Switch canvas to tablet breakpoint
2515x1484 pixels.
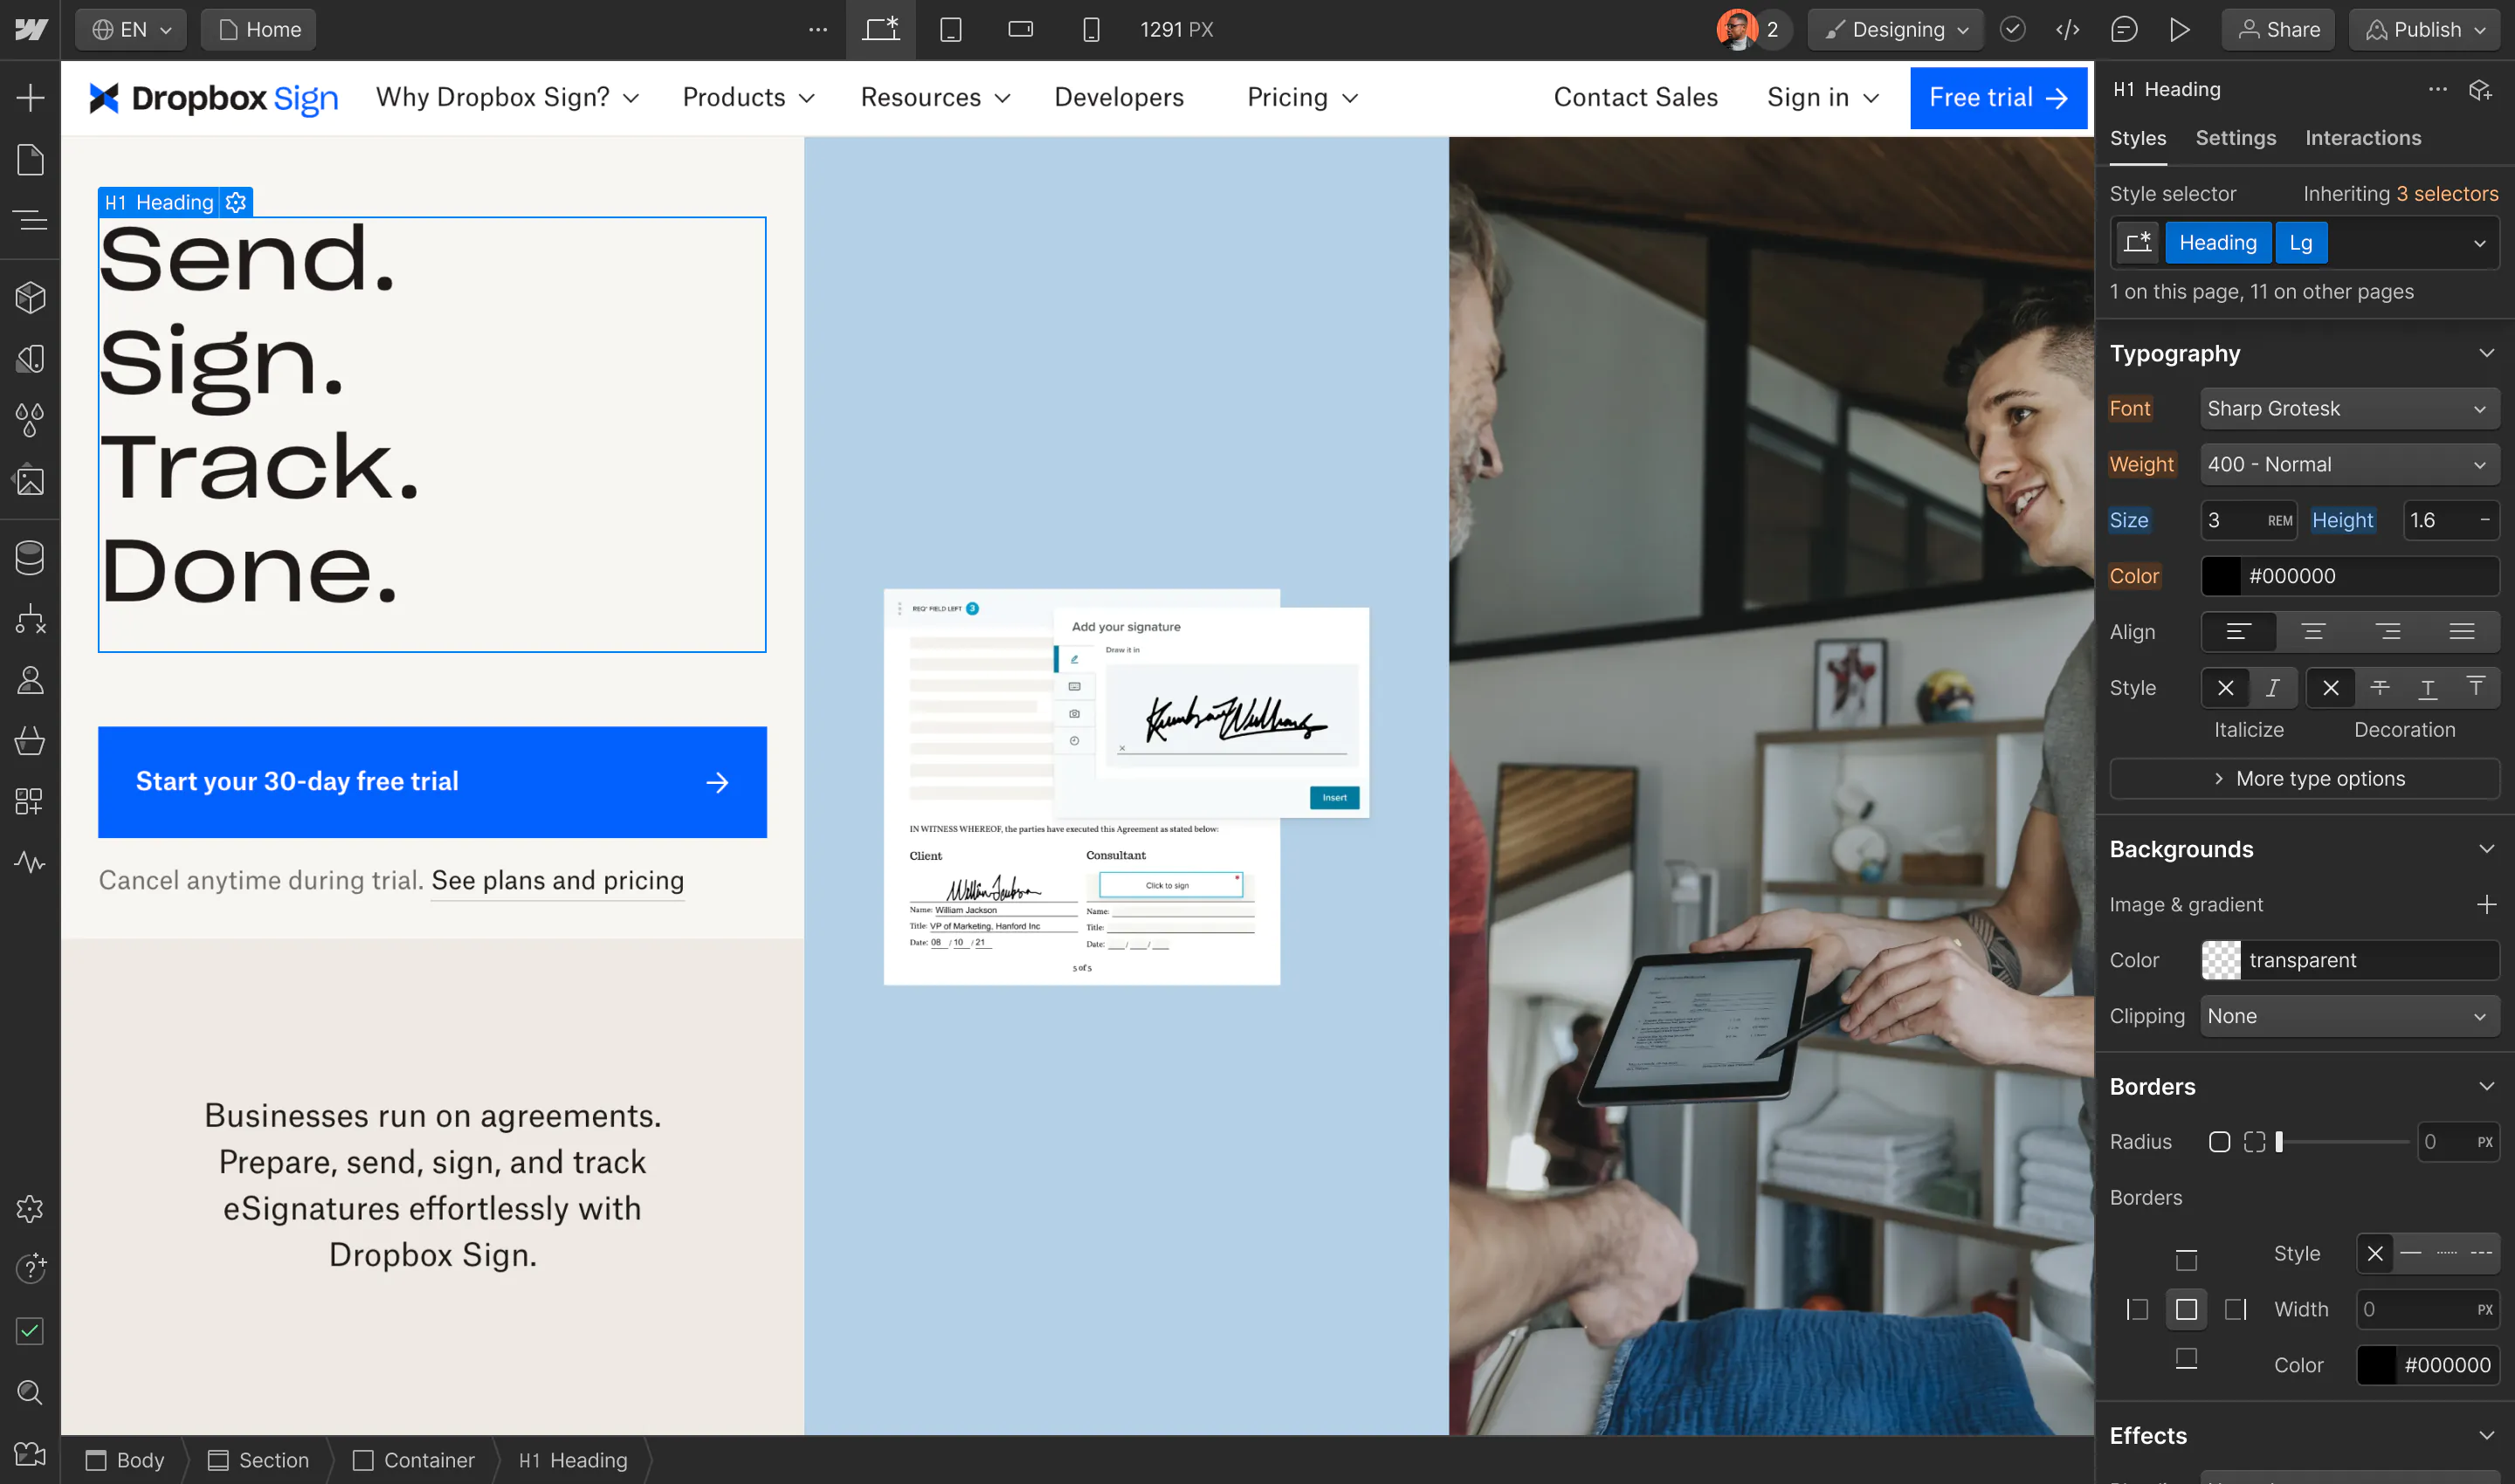(950, 29)
